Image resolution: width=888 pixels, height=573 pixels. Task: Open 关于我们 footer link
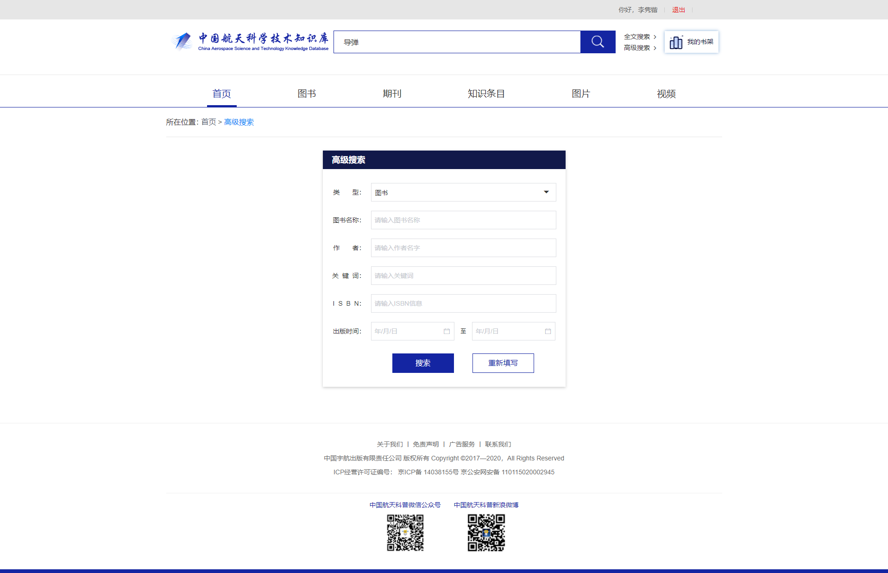pyautogui.click(x=390, y=444)
